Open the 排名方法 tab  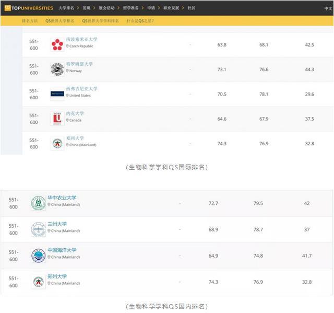[30, 21]
